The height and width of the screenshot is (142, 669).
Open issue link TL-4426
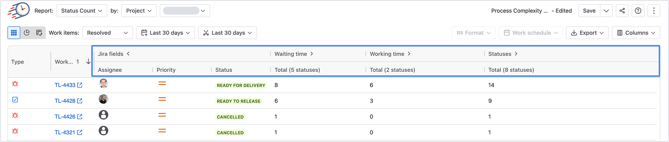click(68, 117)
